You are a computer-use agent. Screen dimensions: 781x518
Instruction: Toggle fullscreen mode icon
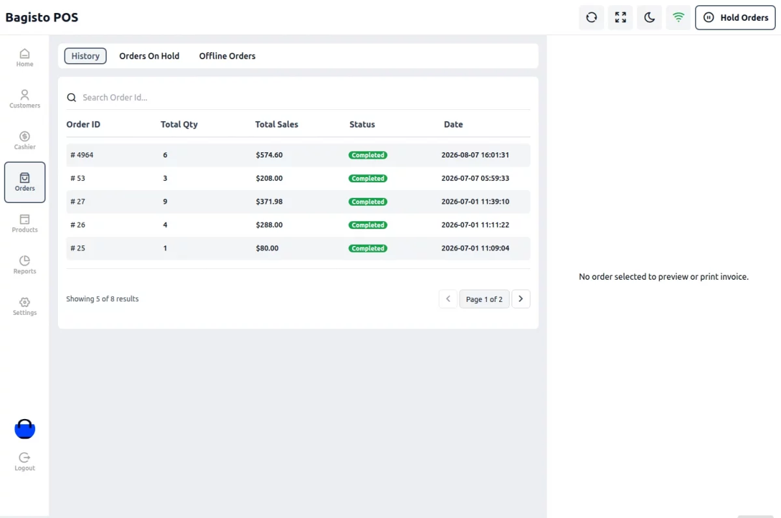(620, 18)
